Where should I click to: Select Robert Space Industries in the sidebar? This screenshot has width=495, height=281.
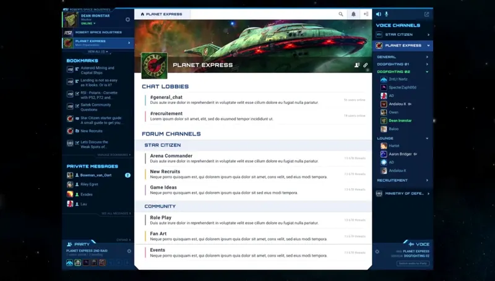coord(98,32)
